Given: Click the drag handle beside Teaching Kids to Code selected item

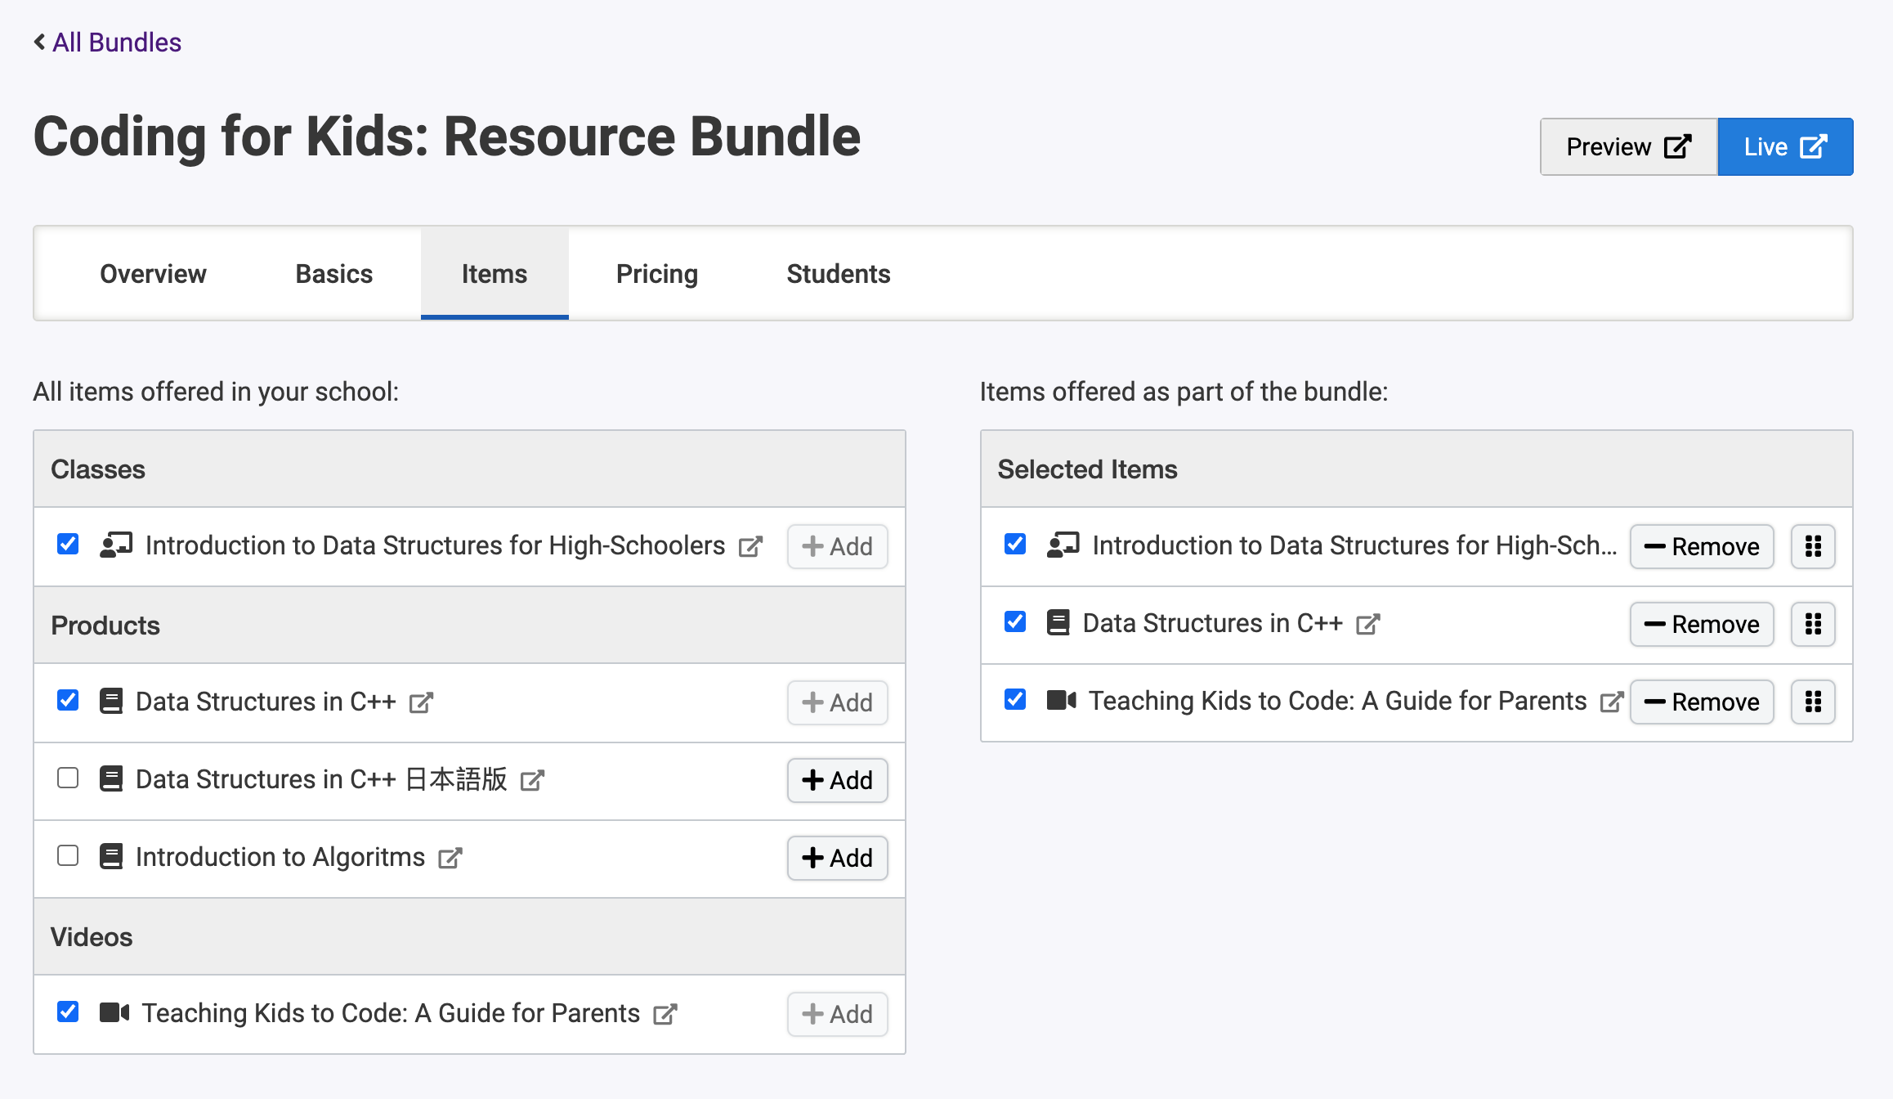Looking at the screenshot, I should click(1813, 702).
